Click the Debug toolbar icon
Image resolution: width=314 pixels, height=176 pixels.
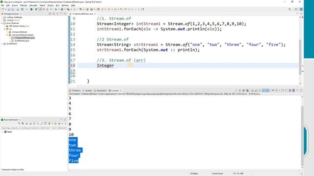pos(56,9)
